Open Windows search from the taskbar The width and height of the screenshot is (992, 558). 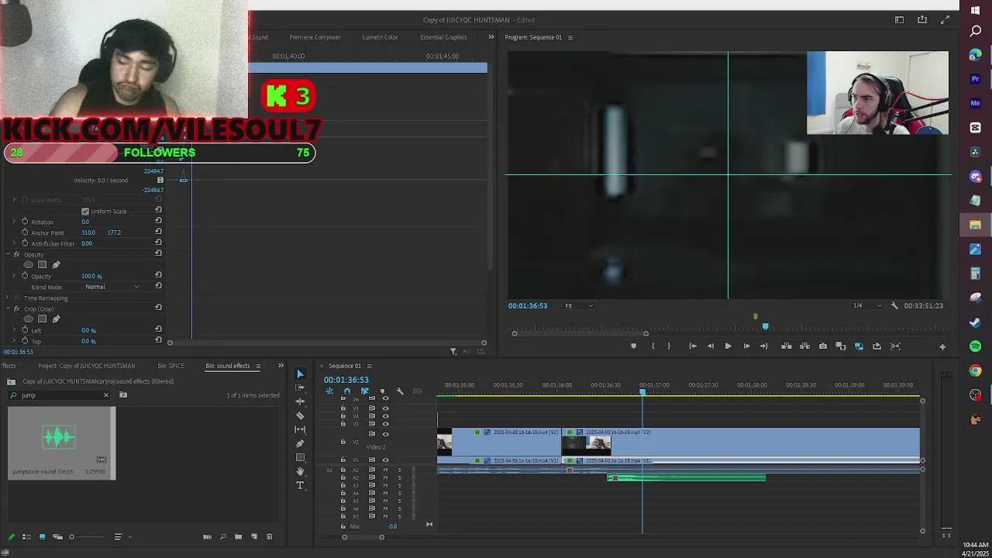point(975,31)
